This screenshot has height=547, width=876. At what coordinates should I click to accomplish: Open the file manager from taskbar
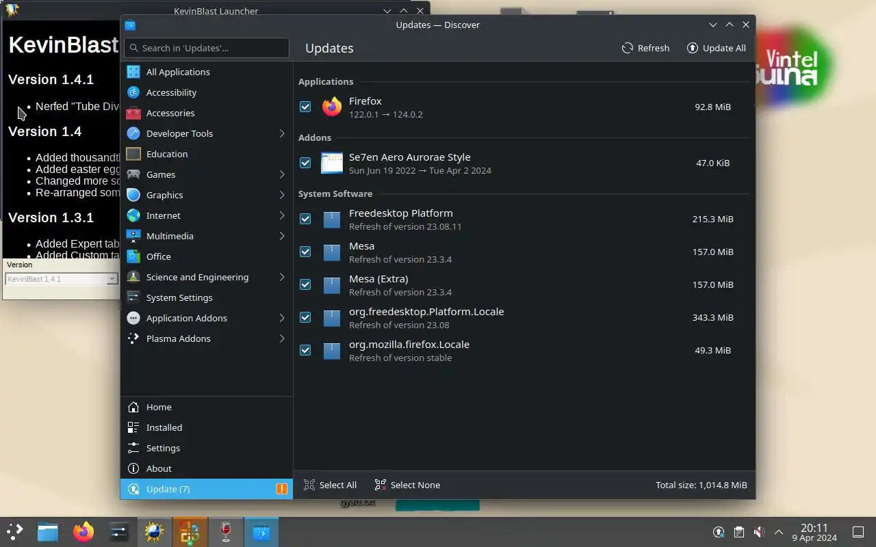pos(48,532)
